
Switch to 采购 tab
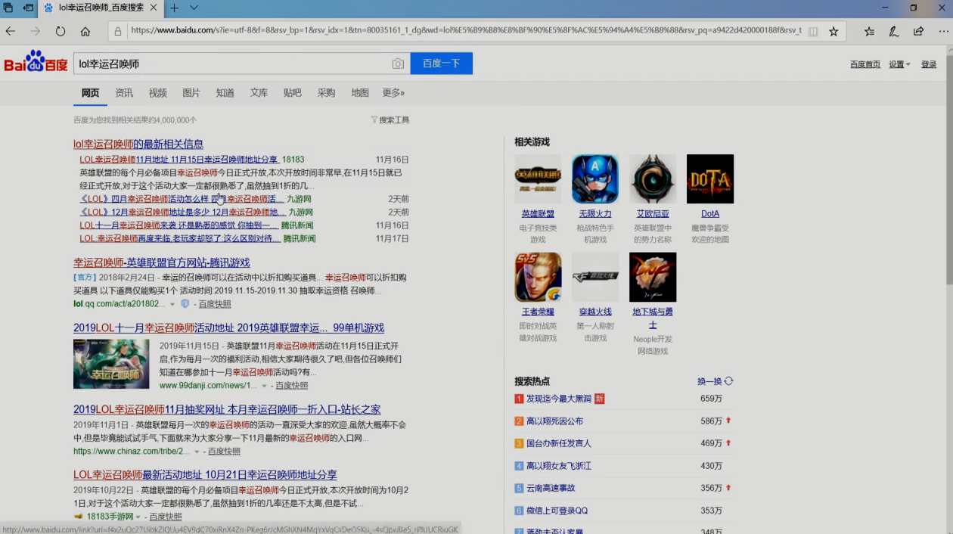click(326, 92)
